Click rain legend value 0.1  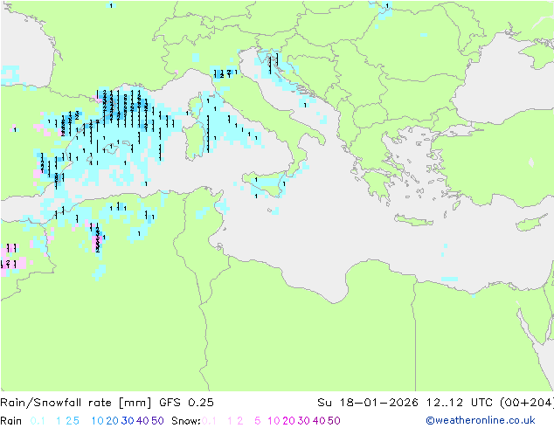38,421
